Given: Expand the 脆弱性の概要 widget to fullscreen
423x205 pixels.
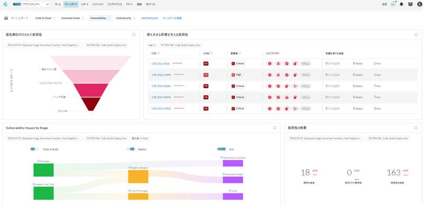Looking at the screenshot, I should tap(416, 128).
